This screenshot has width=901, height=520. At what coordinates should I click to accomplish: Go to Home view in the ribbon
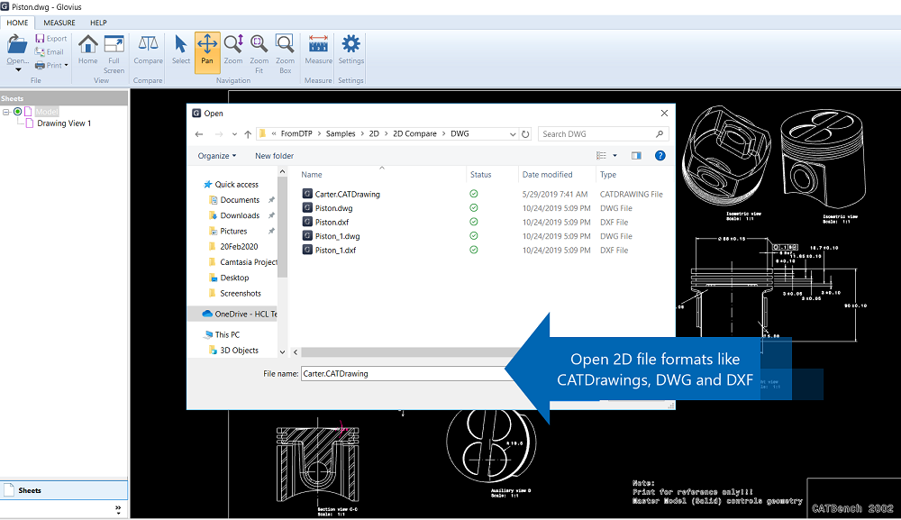coord(88,45)
